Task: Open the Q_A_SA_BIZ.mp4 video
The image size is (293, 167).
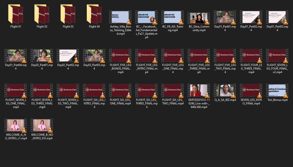Action: point(225,90)
